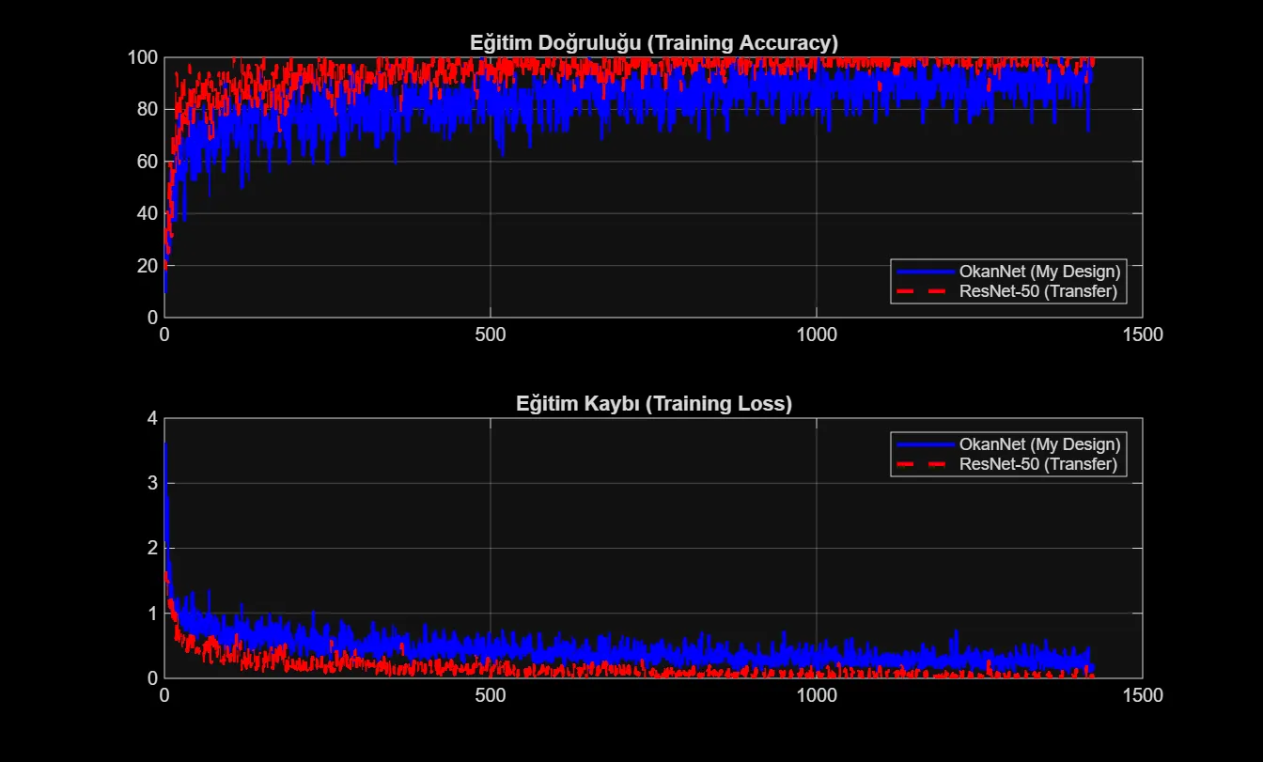Viewport: 1263px width, 762px height.
Task: Click blue line sample in loss legend
Action: [x=925, y=444]
